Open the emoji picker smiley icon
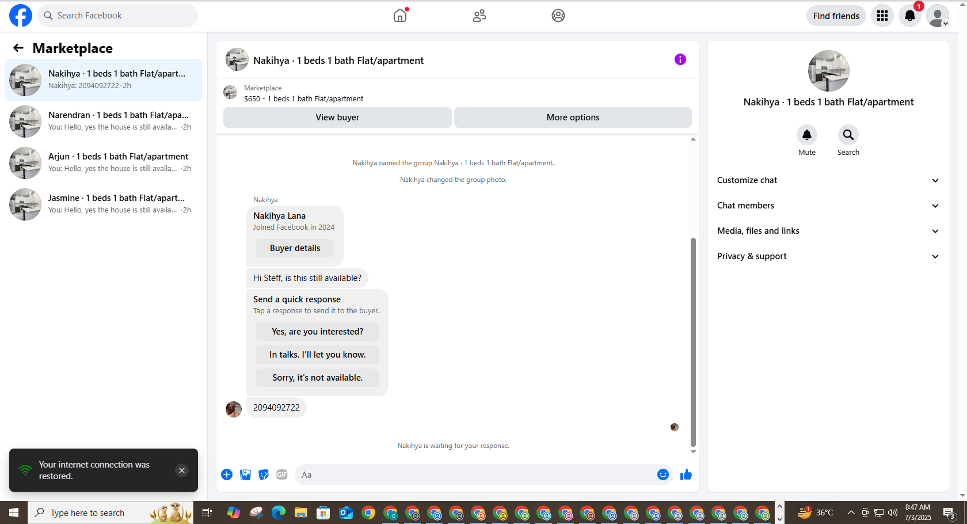Screen dimensions: 967x524 coord(663,474)
